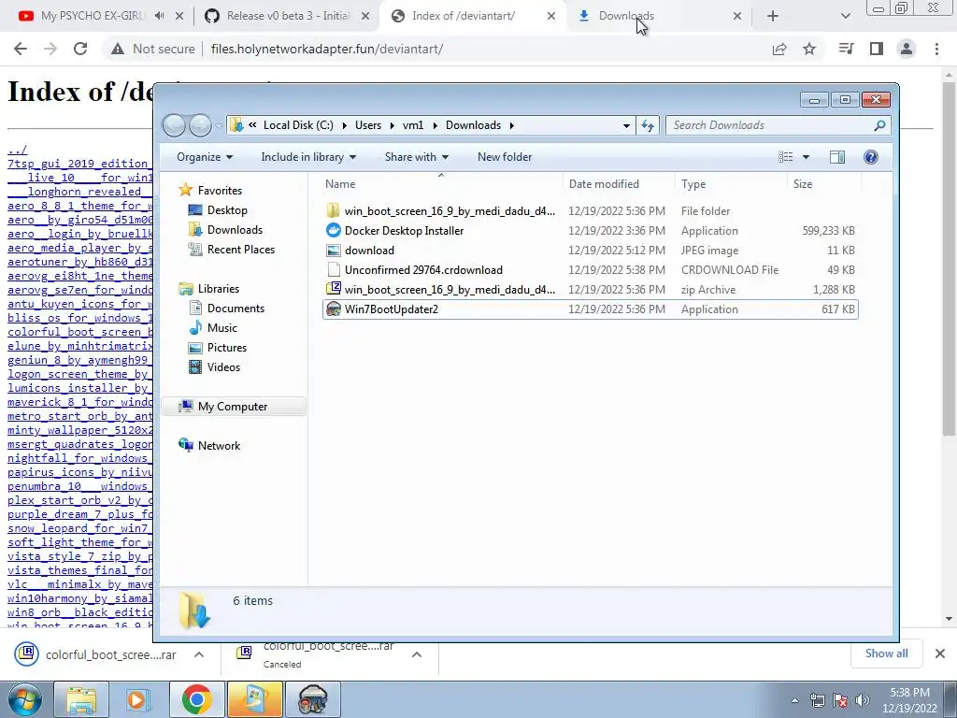Open the parent directory ../ link
The image size is (957, 718).
pos(17,150)
